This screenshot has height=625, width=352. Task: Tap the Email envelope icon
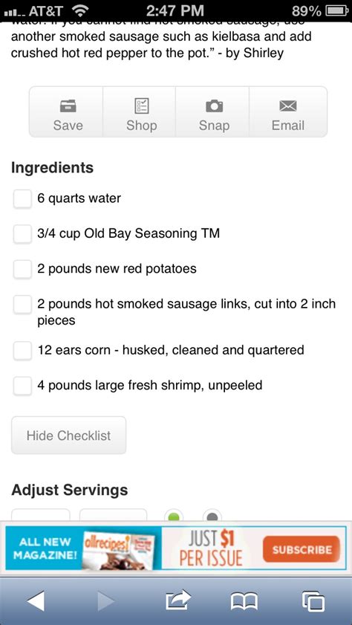288,106
